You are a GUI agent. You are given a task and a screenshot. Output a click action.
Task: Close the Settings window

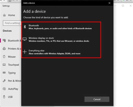(x=130, y=6)
